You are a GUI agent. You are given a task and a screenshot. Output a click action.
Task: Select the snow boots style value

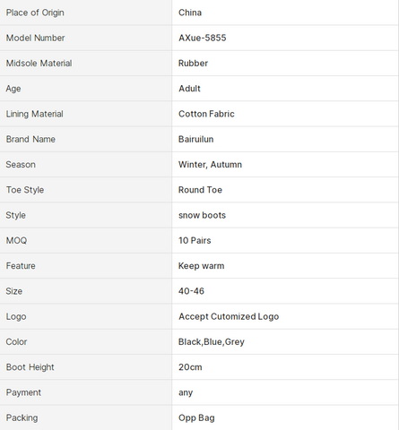(202, 215)
